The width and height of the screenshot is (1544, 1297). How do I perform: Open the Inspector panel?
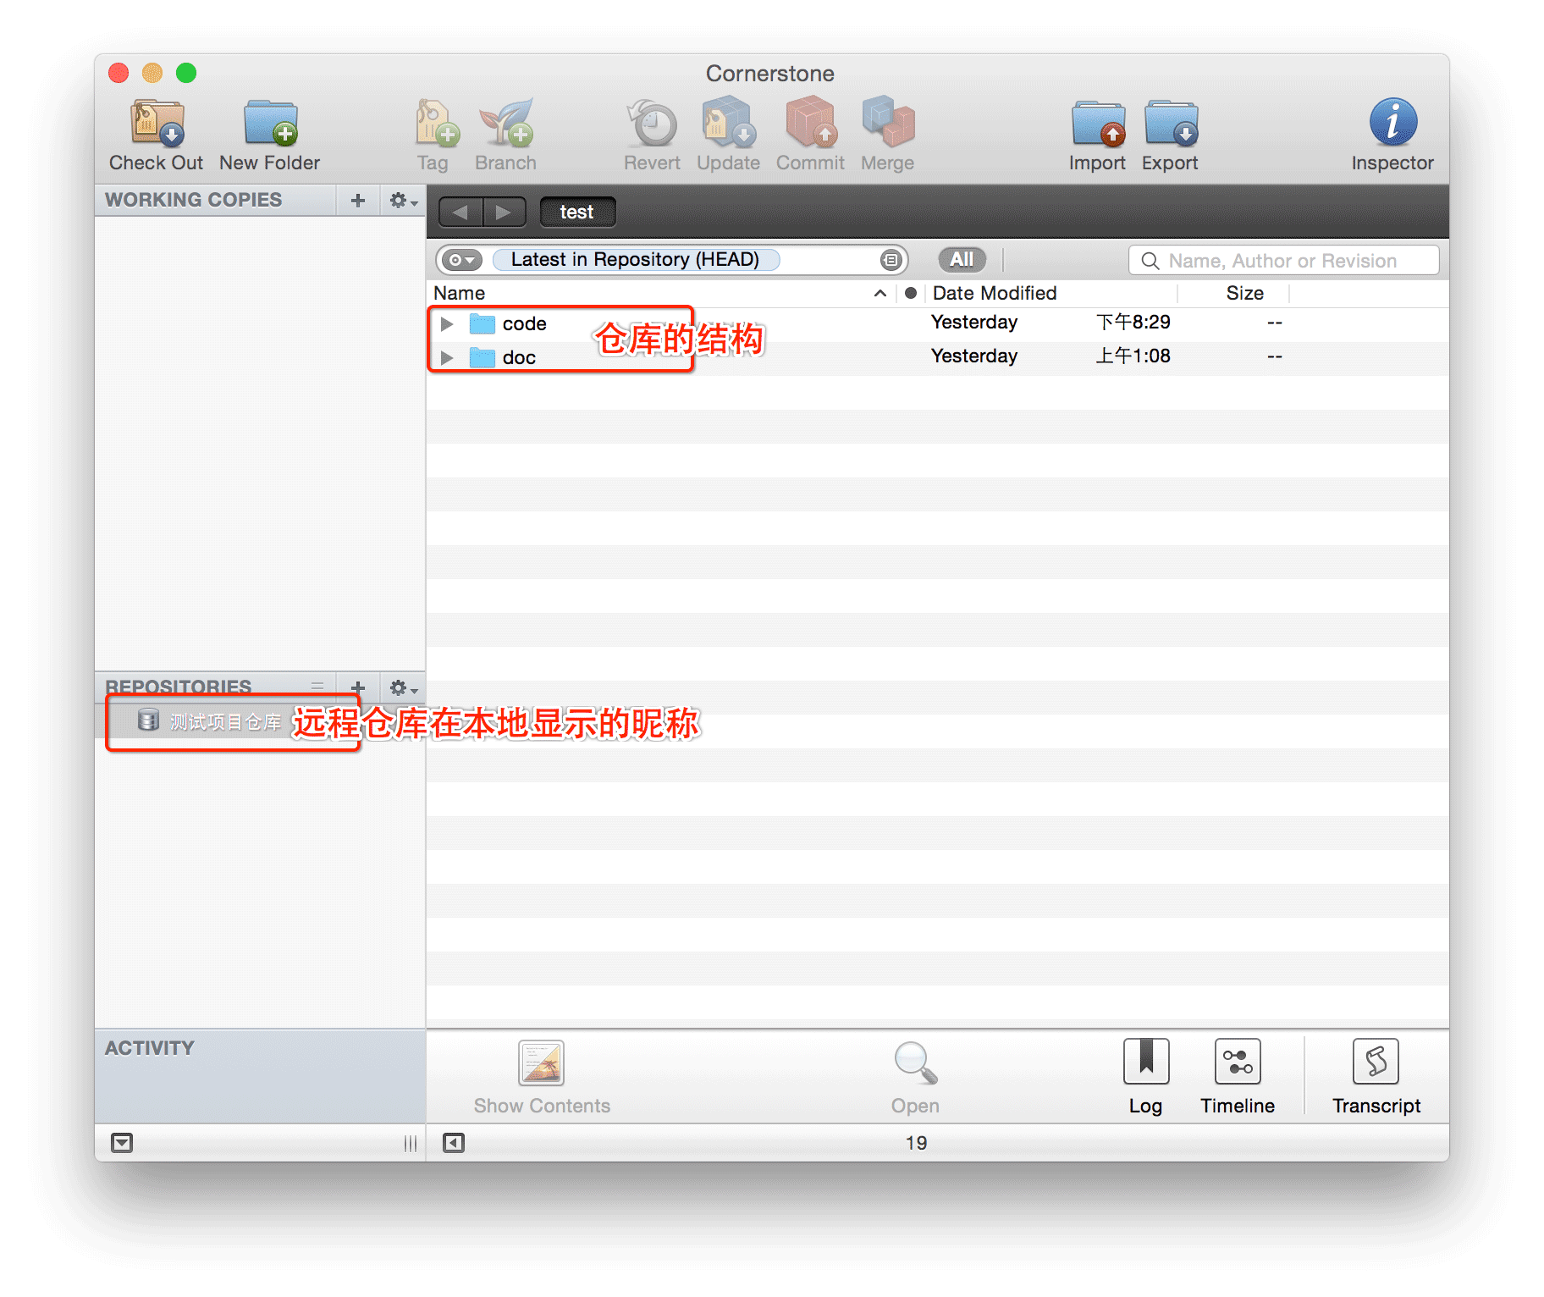click(1392, 122)
